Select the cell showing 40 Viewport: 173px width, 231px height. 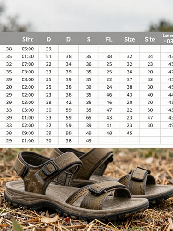click(x=150, y=95)
